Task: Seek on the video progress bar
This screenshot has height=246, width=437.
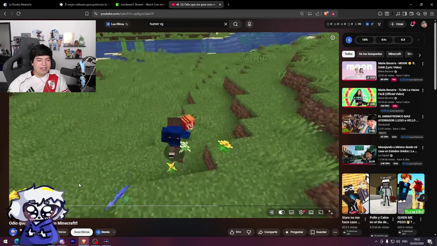Action: (174, 206)
